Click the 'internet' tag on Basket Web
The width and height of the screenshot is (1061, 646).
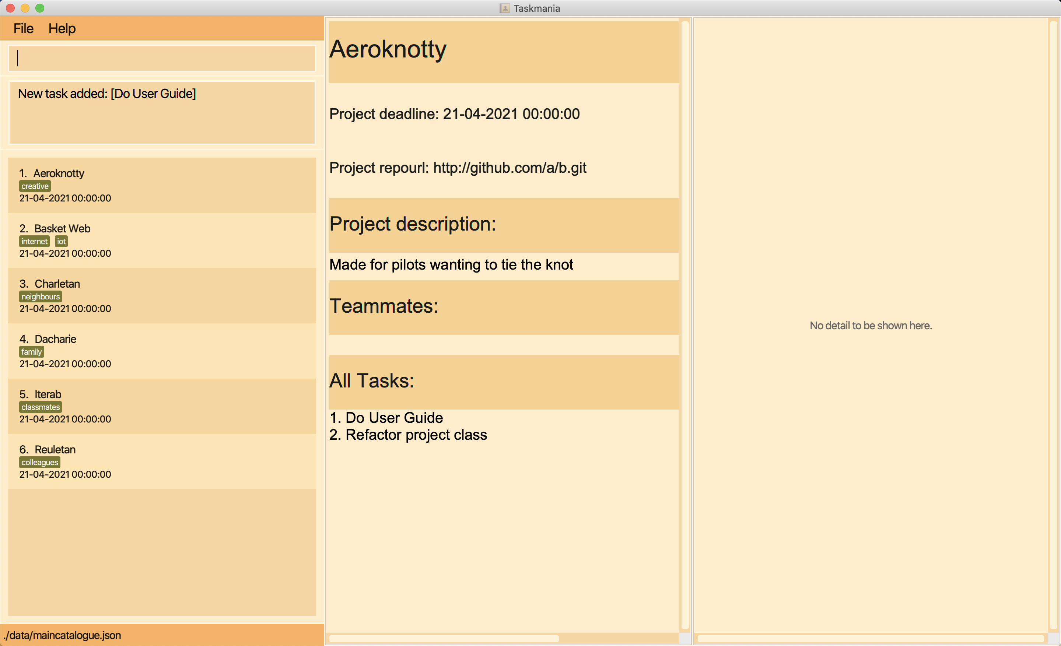35,241
